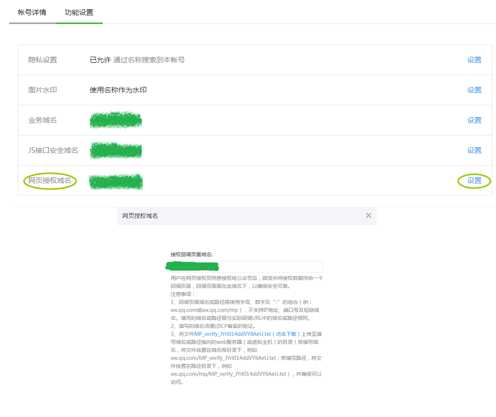Select the redacted domain inside the dialog input

click(x=192, y=266)
